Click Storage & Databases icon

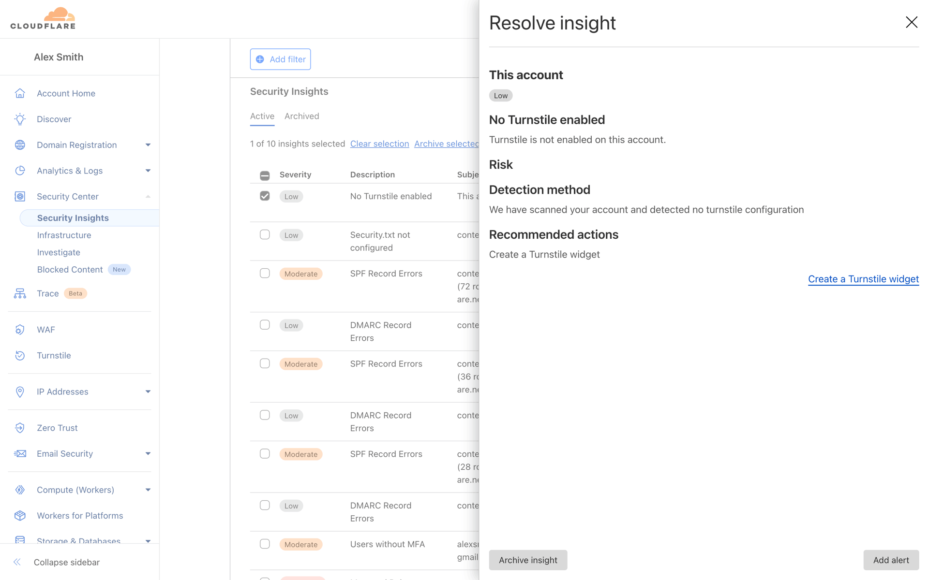[x=20, y=540]
